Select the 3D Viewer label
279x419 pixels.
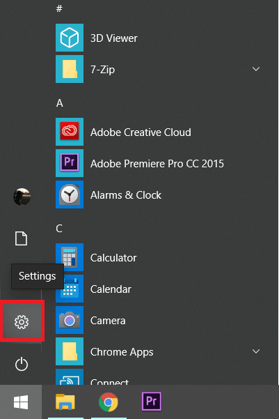coord(114,38)
